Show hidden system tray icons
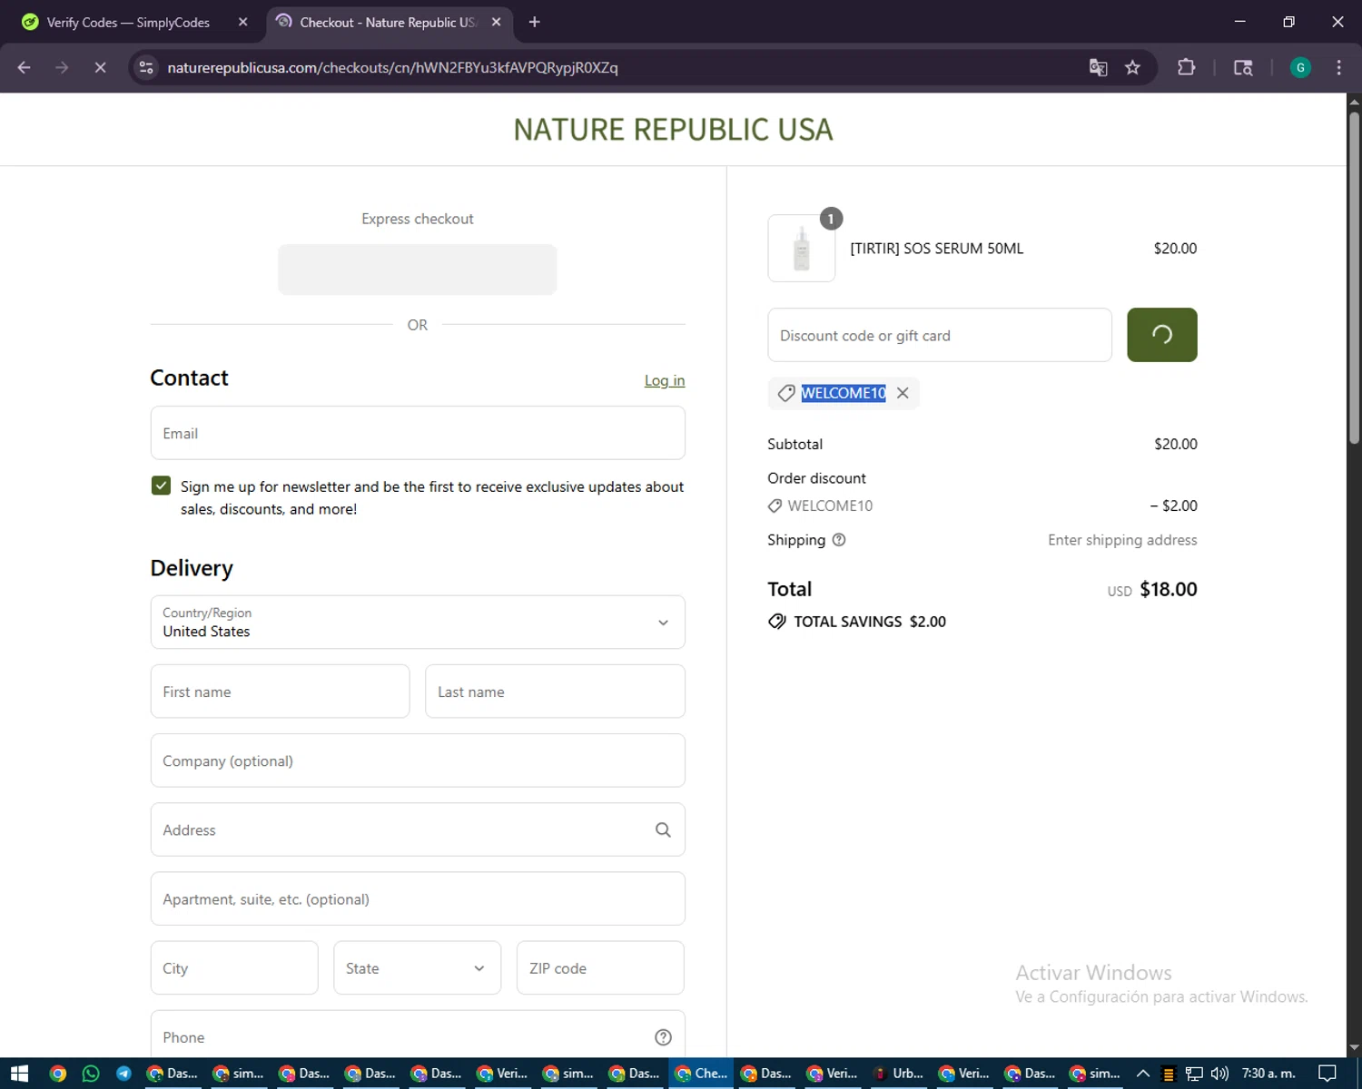This screenshot has width=1362, height=1089. (1143, 1074)
